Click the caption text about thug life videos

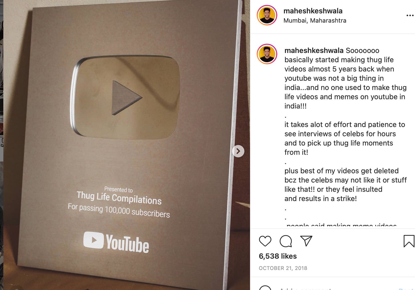point(345,78)
